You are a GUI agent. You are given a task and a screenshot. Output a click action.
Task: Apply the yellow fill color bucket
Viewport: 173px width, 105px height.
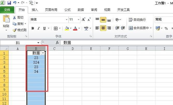point(67,28)
